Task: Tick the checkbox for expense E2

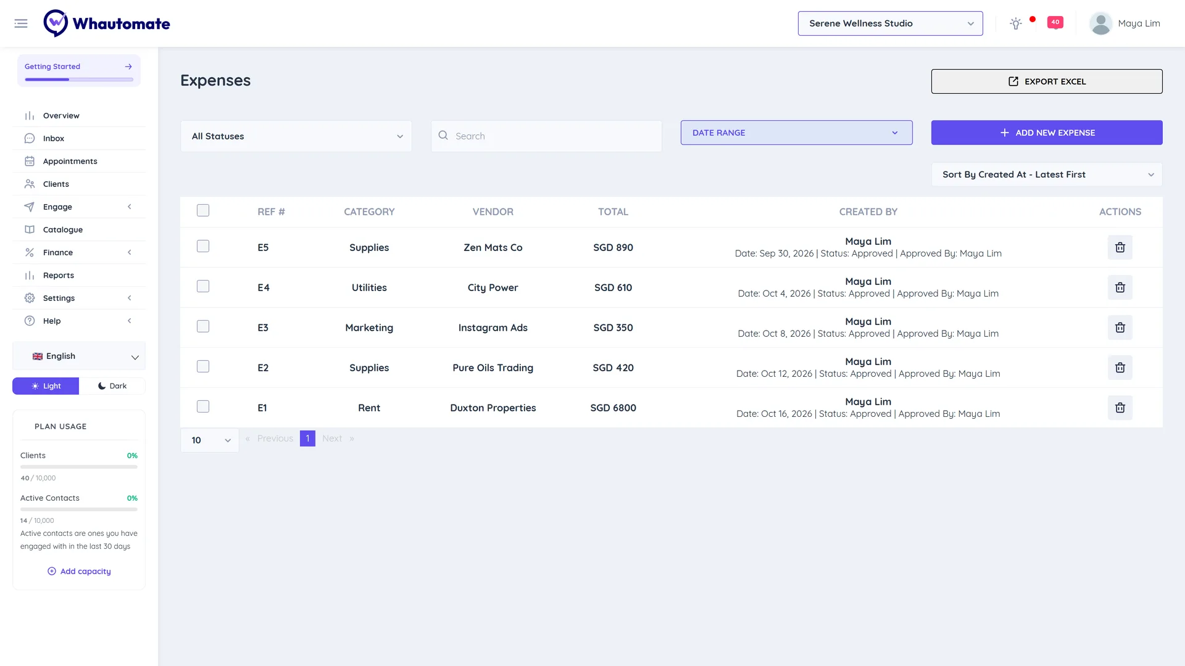Action: (203, 367)
